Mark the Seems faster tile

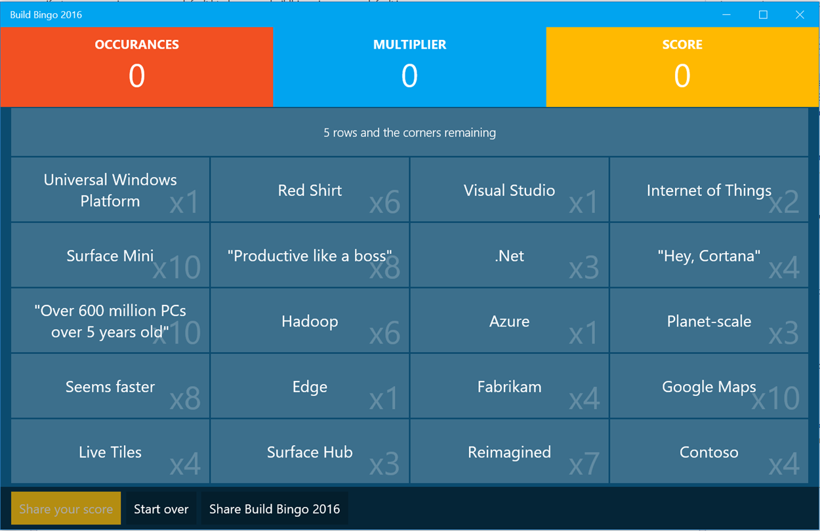pyautogui.click(x=110, y=387)
